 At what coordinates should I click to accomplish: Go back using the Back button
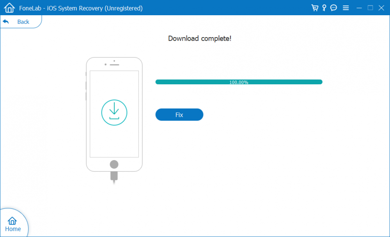point(21,21)
